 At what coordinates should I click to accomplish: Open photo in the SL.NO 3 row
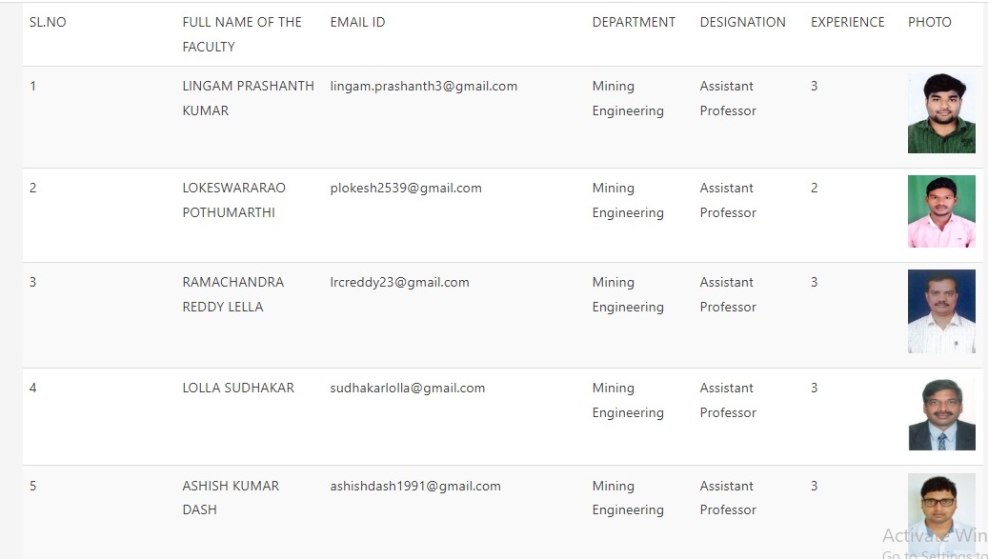[941, 311]
